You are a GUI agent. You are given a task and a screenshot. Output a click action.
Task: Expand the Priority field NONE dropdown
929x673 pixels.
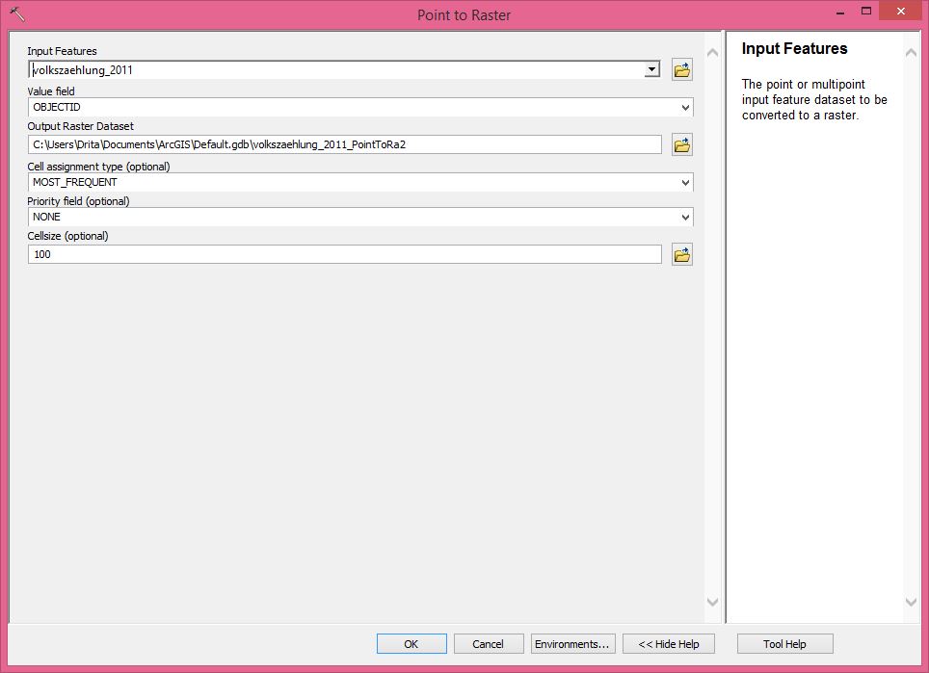[x=685, y=218]
